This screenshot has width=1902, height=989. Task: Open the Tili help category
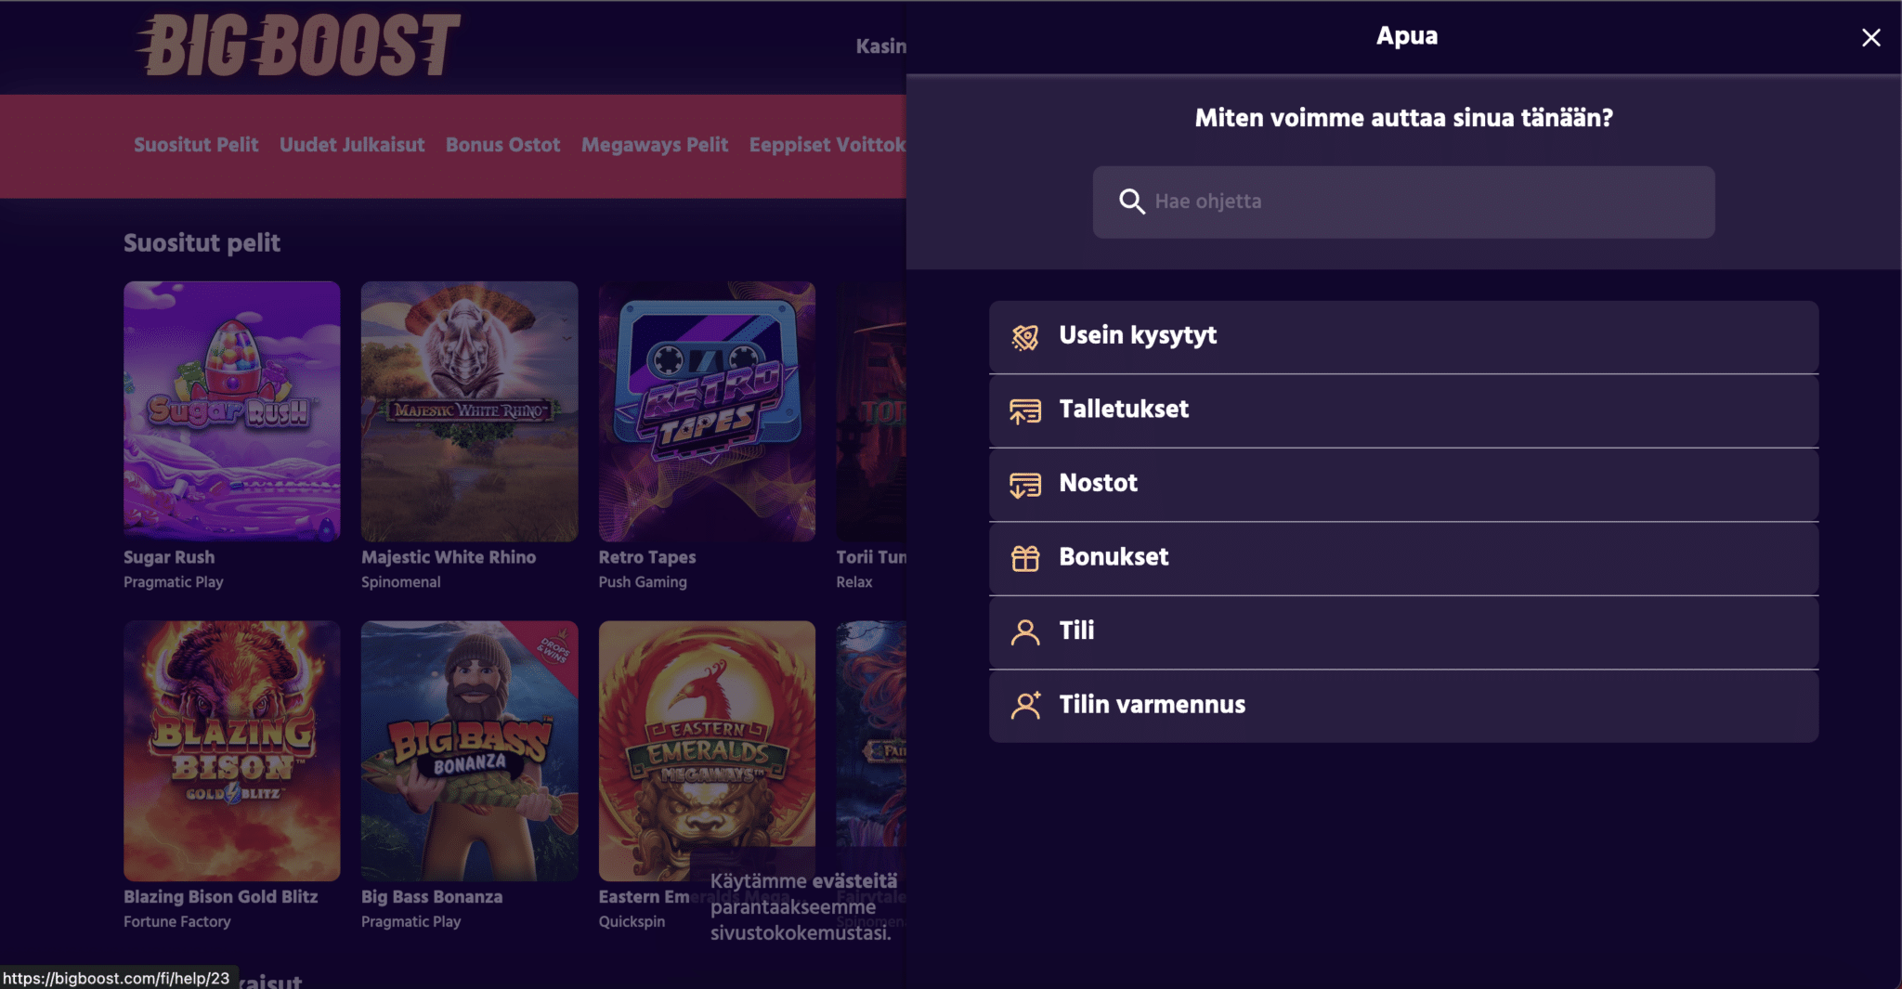(x=1403, y=631)
